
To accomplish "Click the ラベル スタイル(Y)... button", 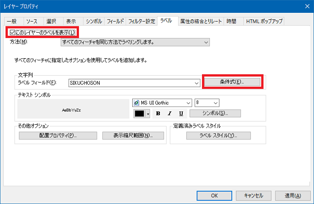I will tap(218, 136).
